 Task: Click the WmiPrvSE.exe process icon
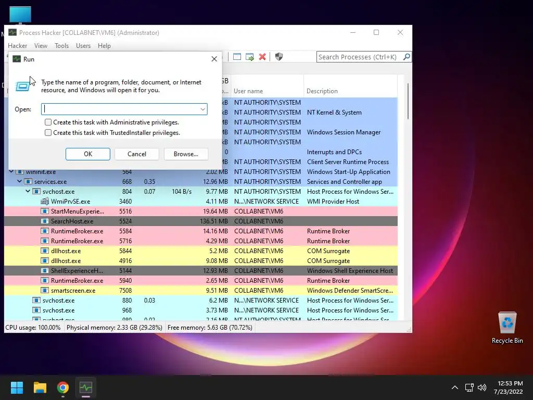(x=45, y=202)
